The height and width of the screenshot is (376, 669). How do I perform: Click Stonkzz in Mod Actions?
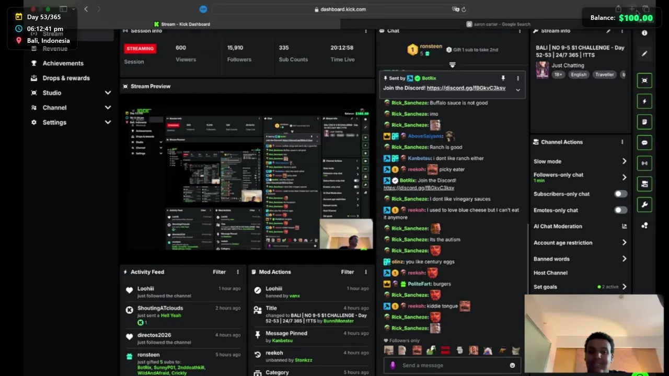tap(303, 360)
